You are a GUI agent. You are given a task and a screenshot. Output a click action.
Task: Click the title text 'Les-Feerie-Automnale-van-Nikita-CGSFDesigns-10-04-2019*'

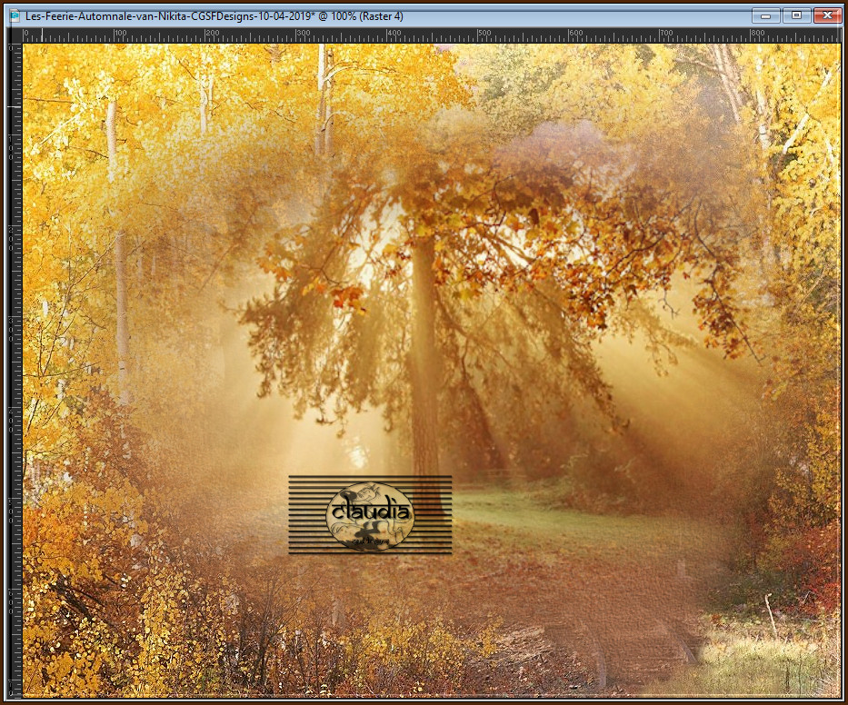click(x=170, y=16)
